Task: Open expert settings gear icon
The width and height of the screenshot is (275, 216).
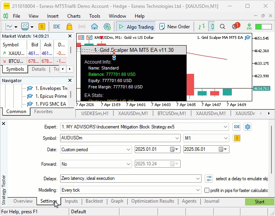Action: (x=247, y=127)
